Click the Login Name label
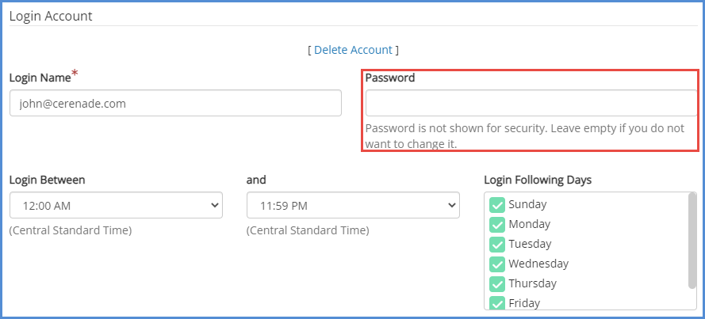Viewport: 705px width, 319px height. coord(40,78)
